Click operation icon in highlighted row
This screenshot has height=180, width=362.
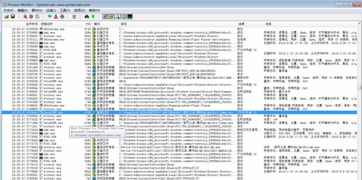(94, 112)
